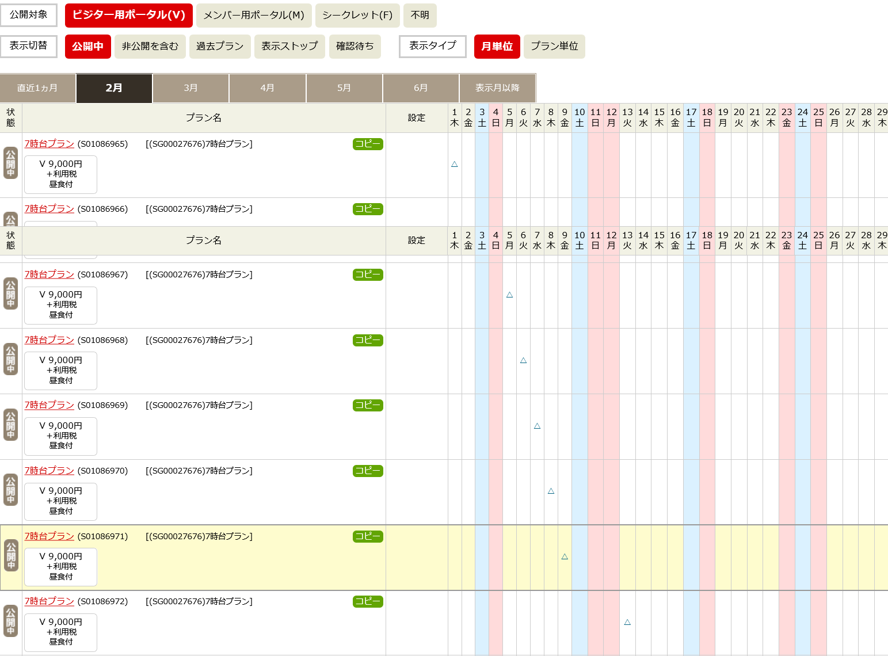Click the triangle mark for plan S01086969
The height and width of the screenshot is (656, 888).
537,426
